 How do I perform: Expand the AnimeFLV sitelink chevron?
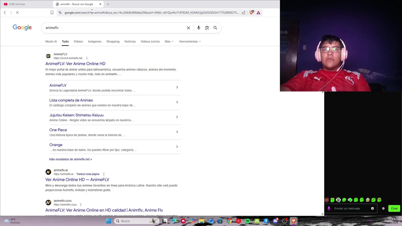[x=177, y=87]
